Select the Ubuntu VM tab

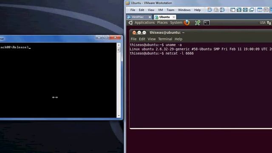click(164, 17)
